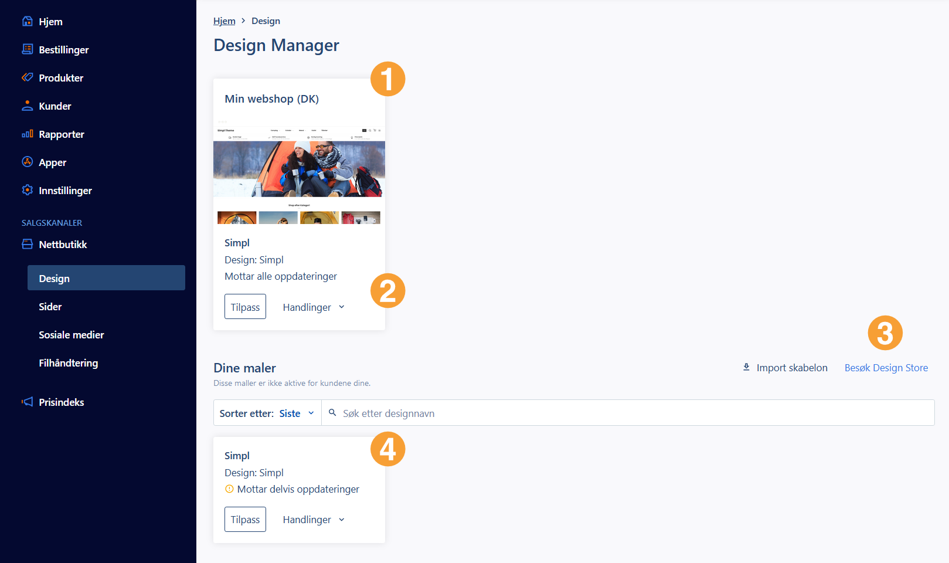Select the Nettbutikk storefront icon
The image size is (949, 563).
(x=28, y=244)
